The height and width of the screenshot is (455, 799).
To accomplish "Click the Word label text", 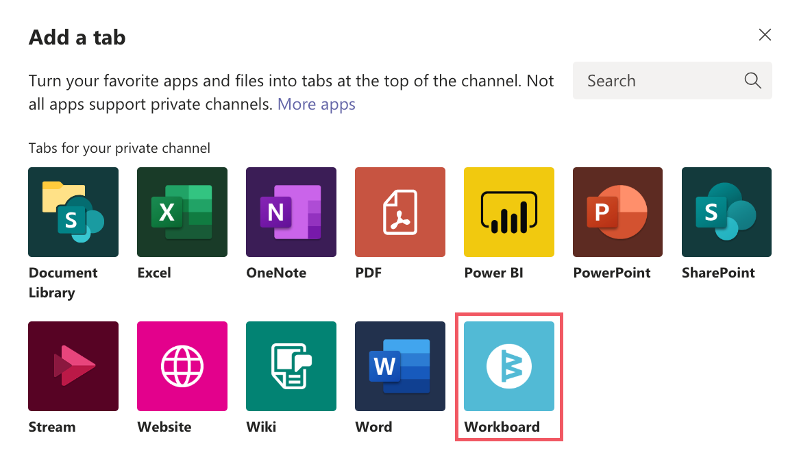I will point(374,427).
